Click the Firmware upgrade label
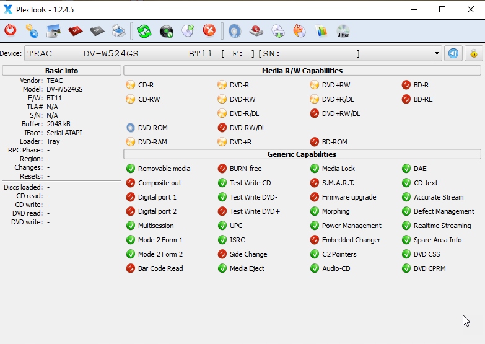The height and width of the screenshot is (344, 485). pos(349,197)
